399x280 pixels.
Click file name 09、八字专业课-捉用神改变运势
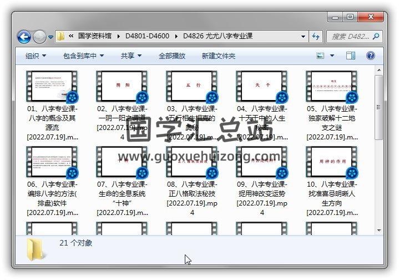(x=262, y=198)
